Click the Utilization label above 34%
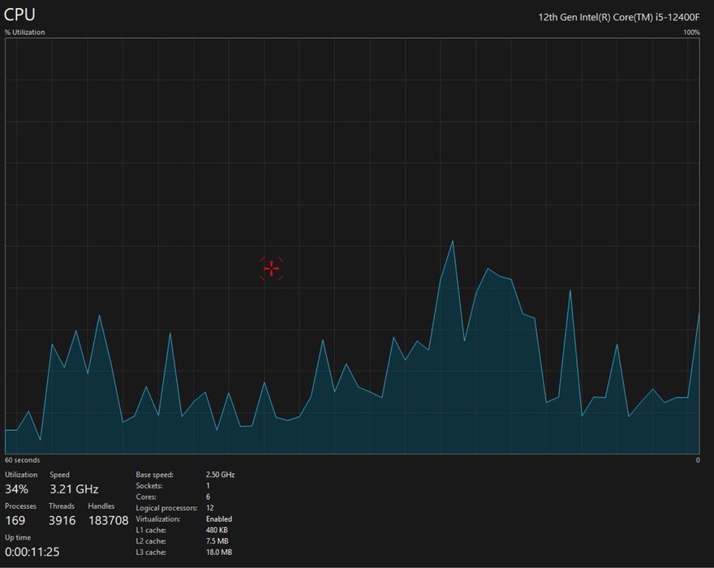 [21, 475]
